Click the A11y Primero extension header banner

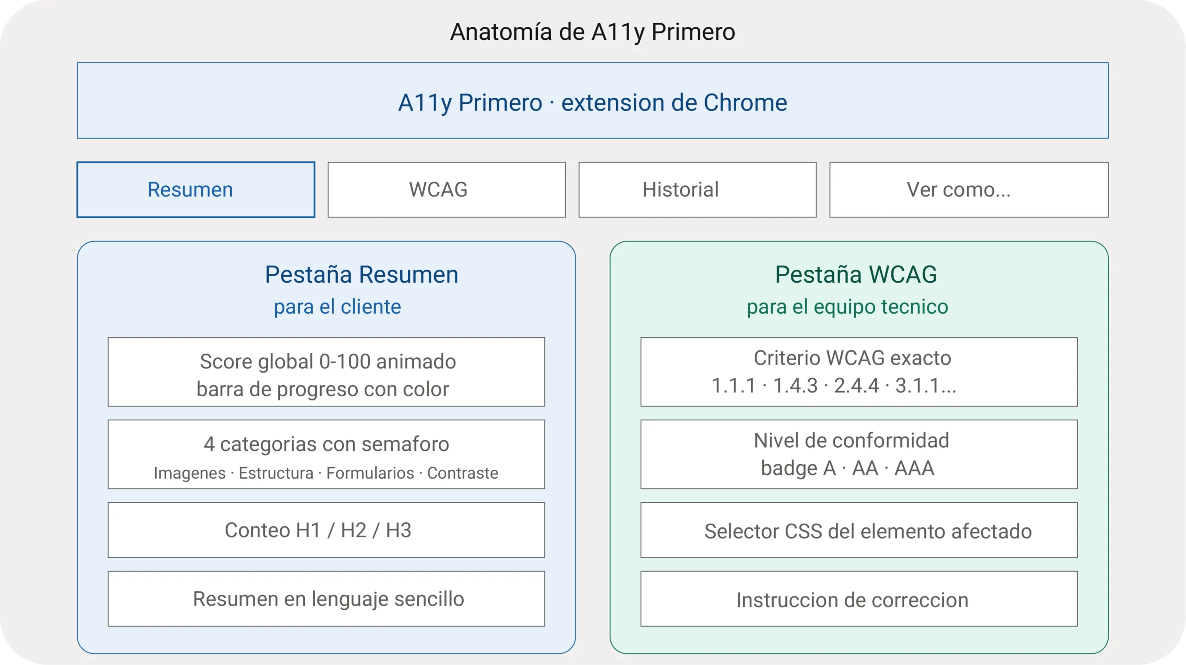[593, 101]
